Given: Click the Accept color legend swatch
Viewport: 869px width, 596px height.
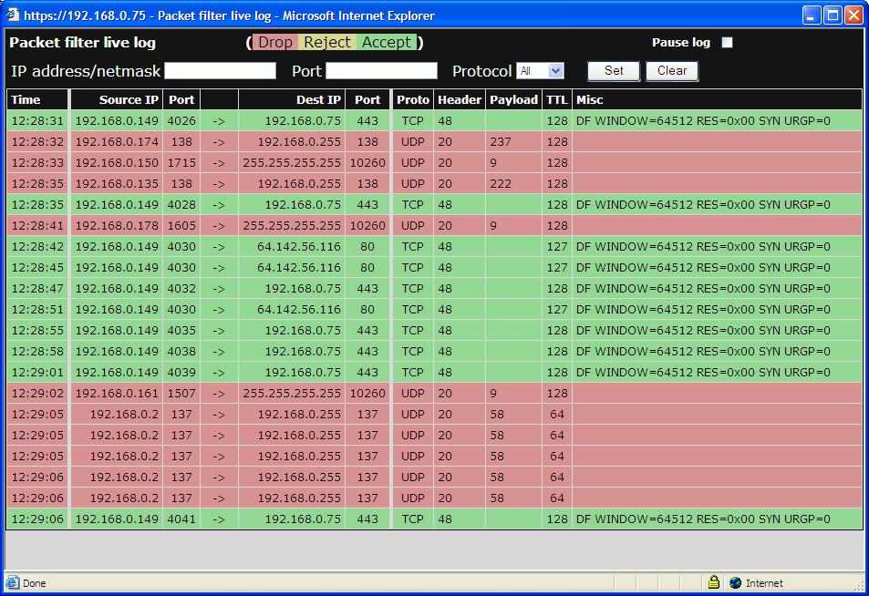Looking at the screenshot, I should coord(387,43).
